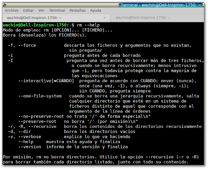Image resolution: width=208 pixels, height=169 pixels.
Task: Click the window menu icon in title bar
Action: click(x=5, y=5)
